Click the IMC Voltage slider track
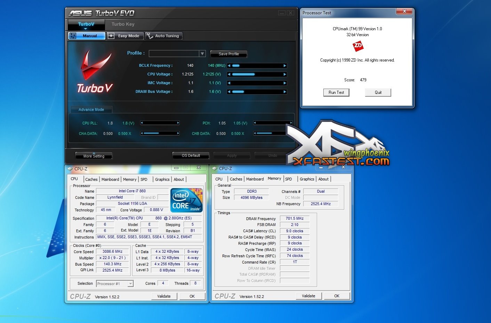 pyautogui.click(x=257, y=83)
